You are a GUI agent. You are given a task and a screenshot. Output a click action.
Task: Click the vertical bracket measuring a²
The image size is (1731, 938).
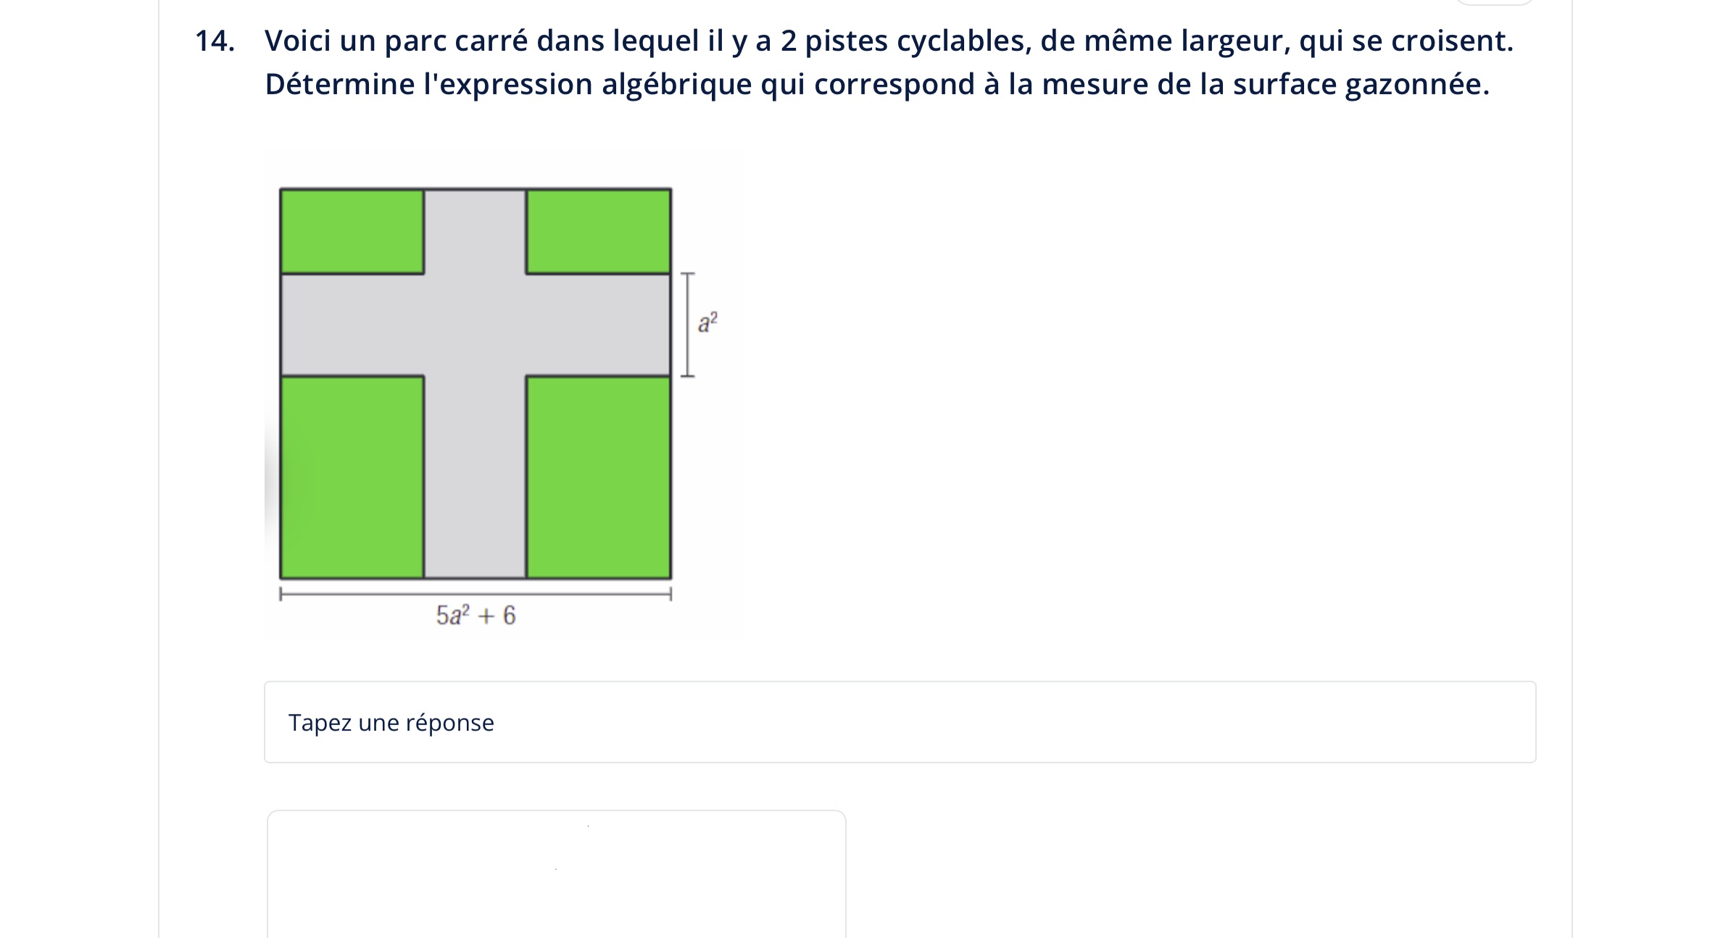pos(687,325)
